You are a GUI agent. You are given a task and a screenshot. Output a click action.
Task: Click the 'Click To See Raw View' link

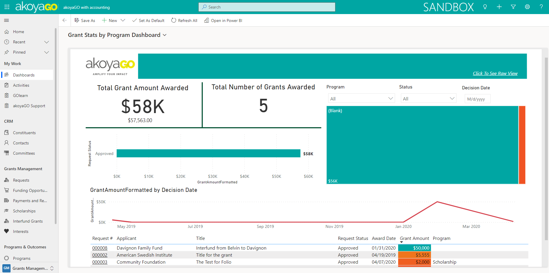[x=495, y=73]
